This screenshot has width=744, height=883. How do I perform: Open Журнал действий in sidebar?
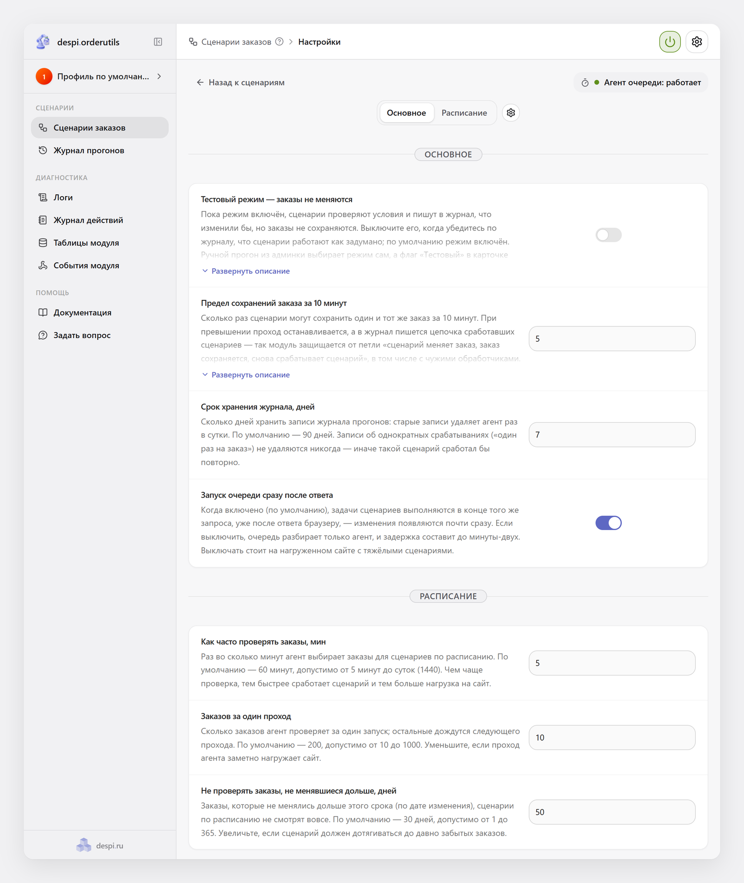[x=100, y=220]
